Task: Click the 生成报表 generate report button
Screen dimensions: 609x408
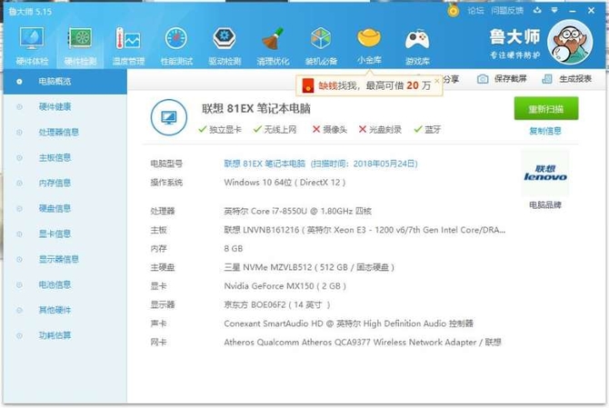Action: 566,79
